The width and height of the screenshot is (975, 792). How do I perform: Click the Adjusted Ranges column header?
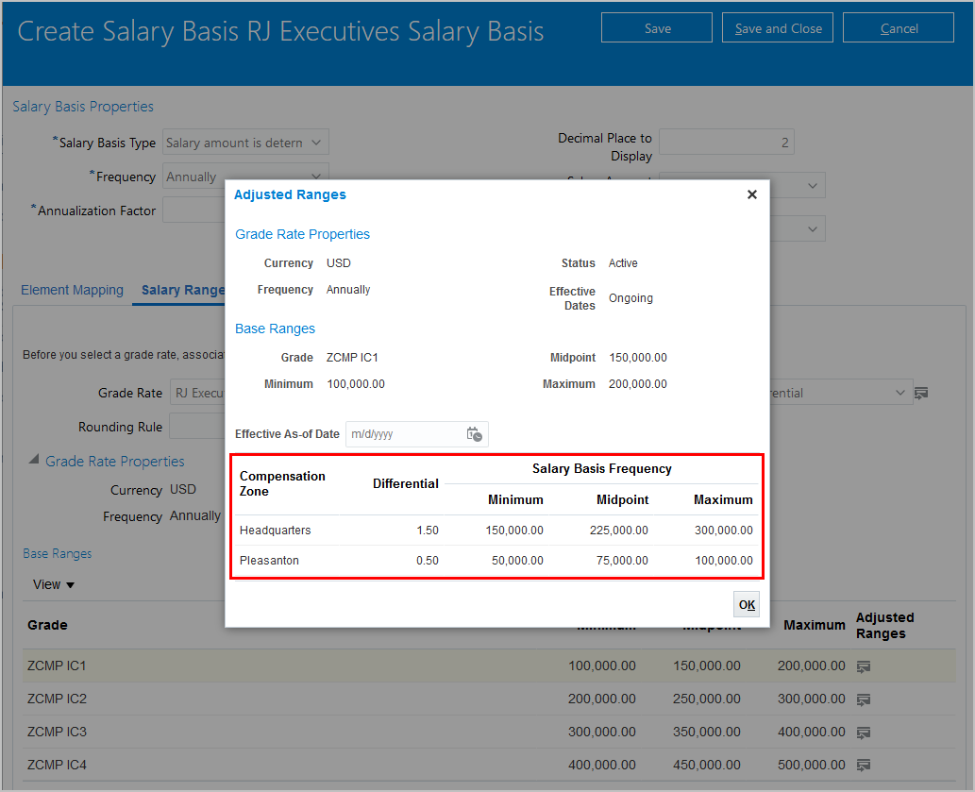pyautogui.click(x=884, y=626)
